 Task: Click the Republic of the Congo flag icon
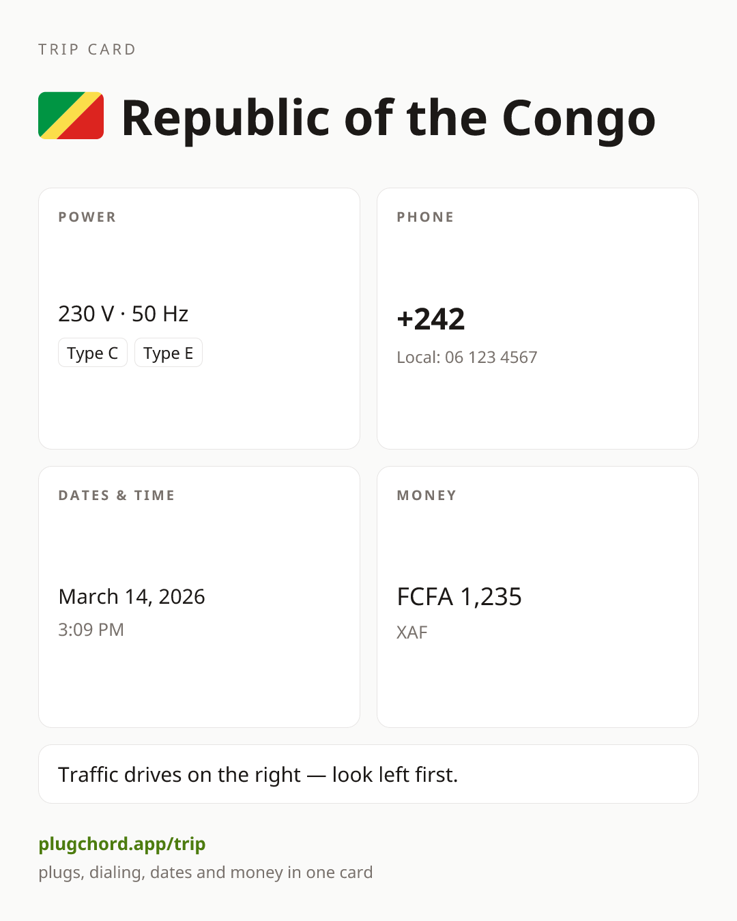(x=71, y=115)
